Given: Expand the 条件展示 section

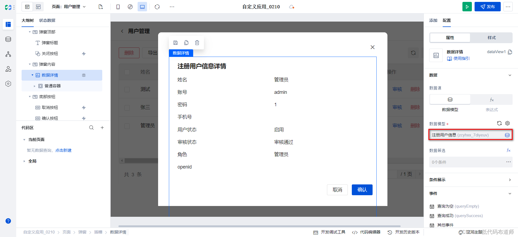Looking at the screenshot, I should tap(510, 180).
